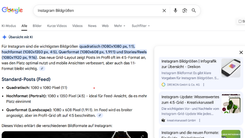This screenshot has width=245, height=138.
Task: Open the Kurze Videos tab
Action: coord(57,26)
